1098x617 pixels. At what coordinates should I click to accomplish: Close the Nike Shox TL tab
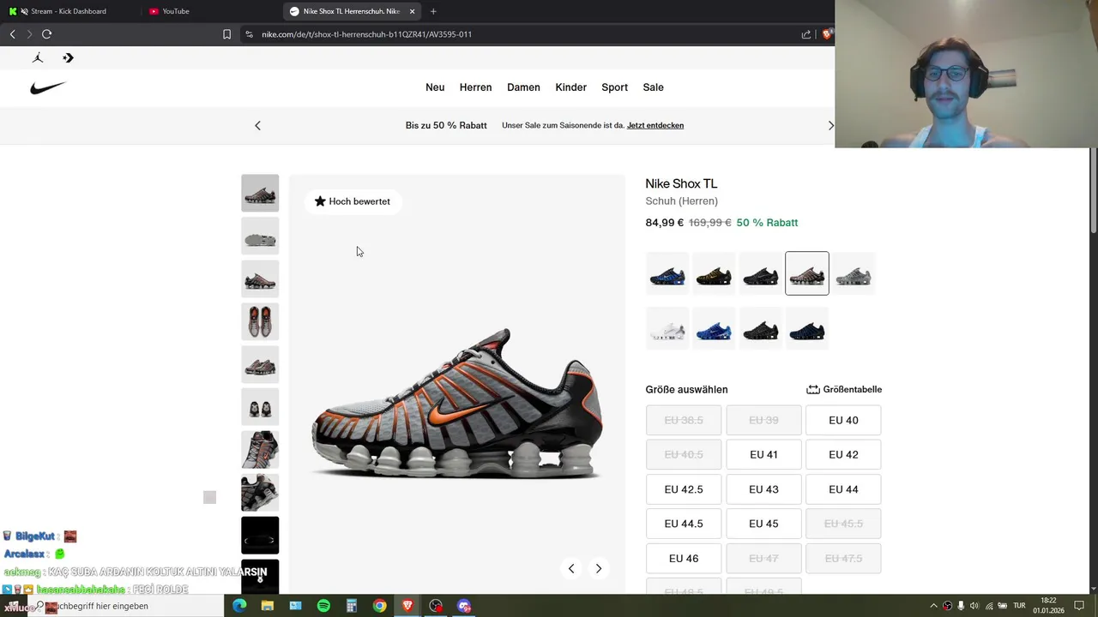(412, 11)
